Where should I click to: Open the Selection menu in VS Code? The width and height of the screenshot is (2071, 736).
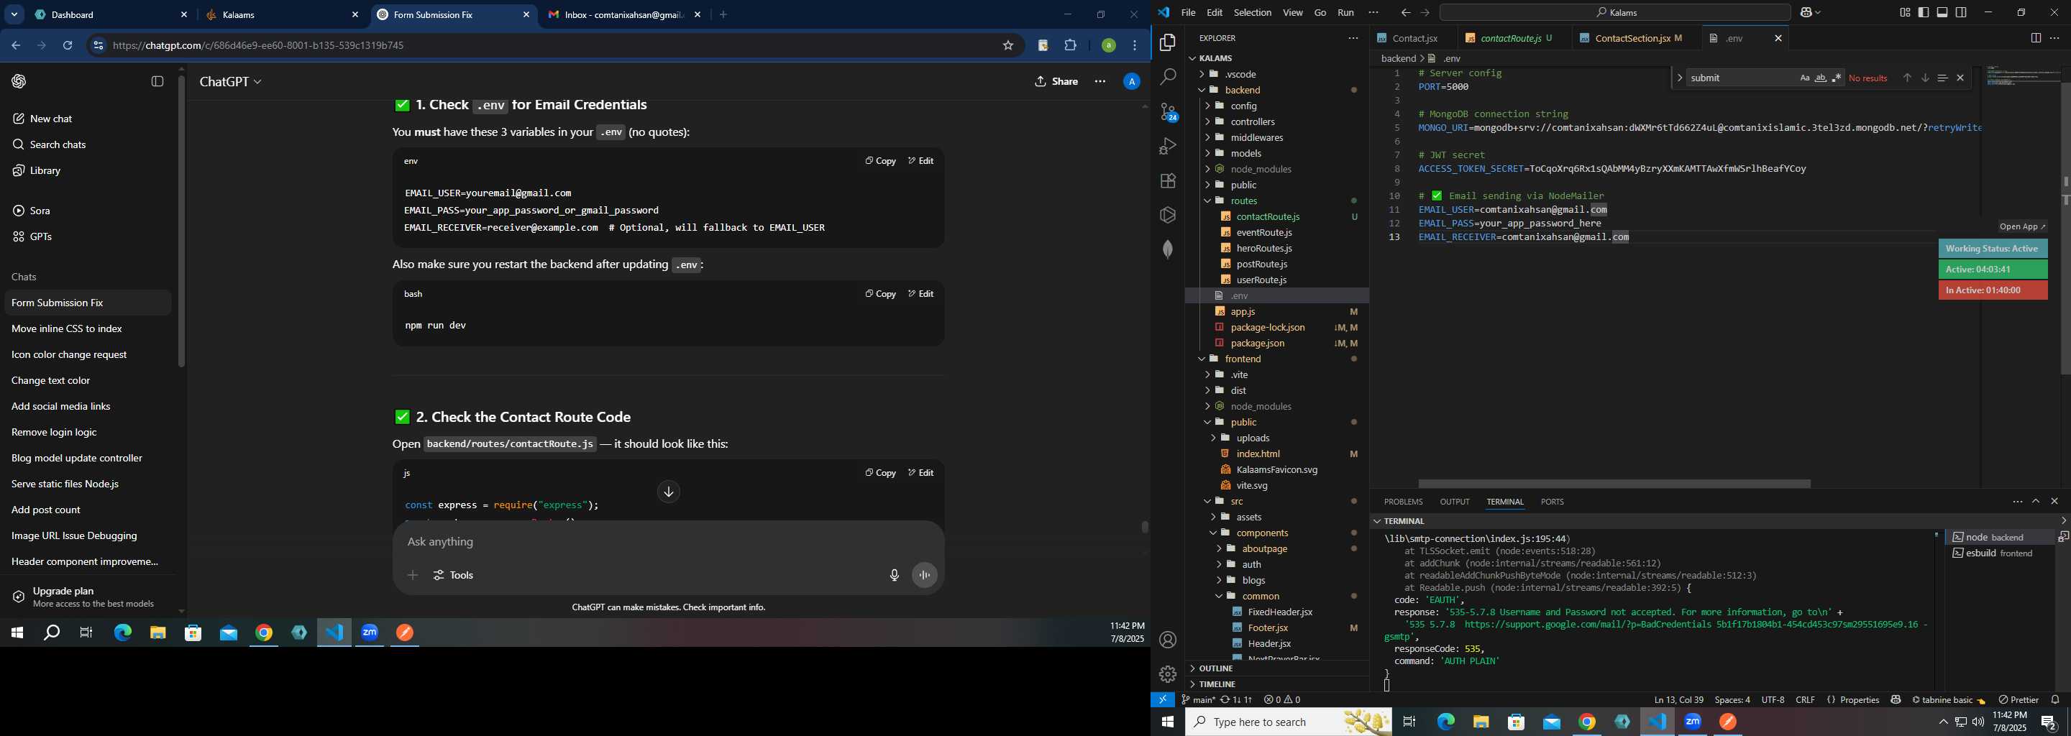pyautogui.click(x=1252, y=13)
